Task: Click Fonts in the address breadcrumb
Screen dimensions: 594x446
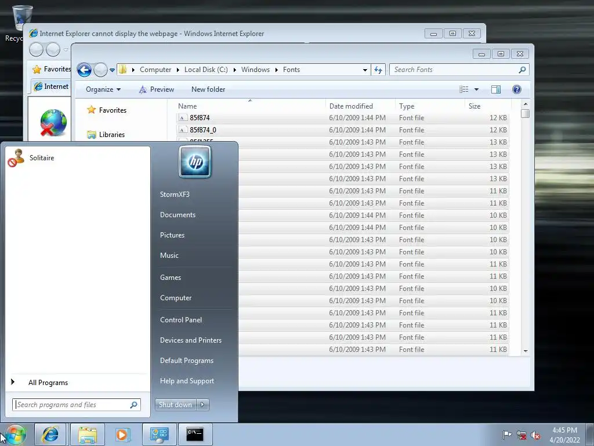Action: [291, 70]
